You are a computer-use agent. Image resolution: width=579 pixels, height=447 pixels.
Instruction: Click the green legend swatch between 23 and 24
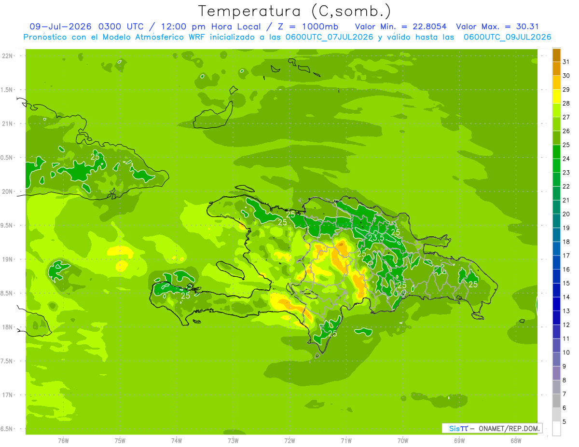tap(556, 166)
